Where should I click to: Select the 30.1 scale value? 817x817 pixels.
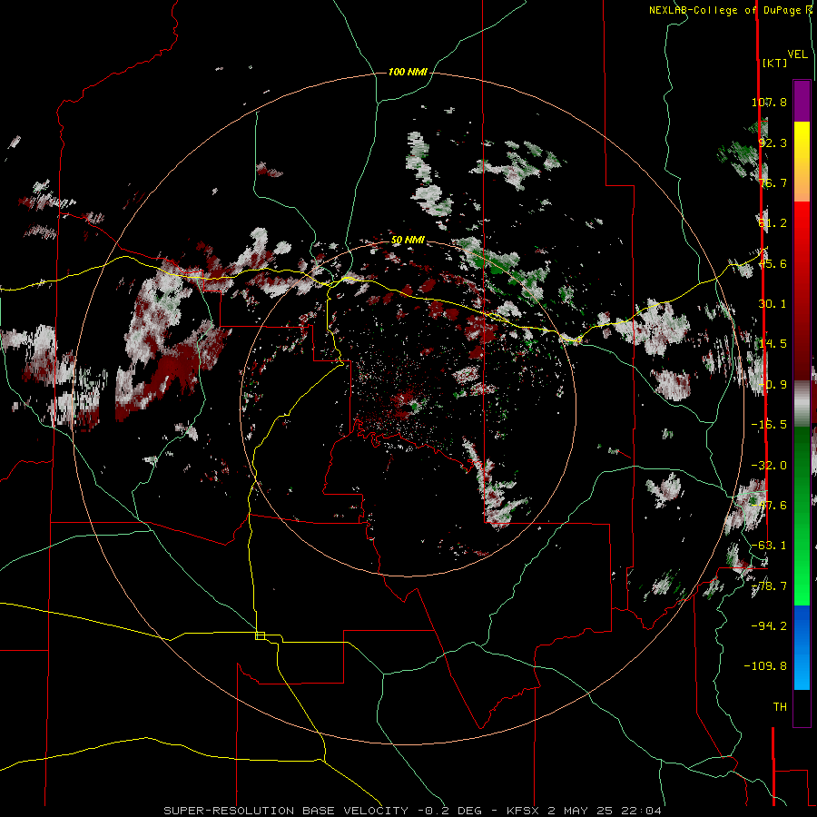click(773, 304)
